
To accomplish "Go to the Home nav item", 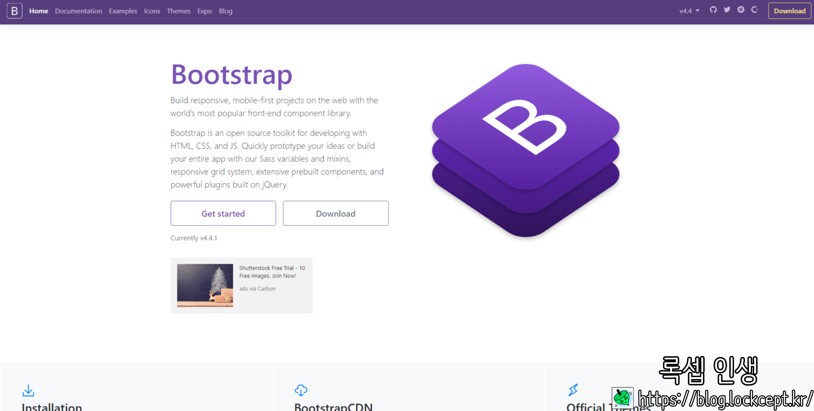I will pos(39,11).
